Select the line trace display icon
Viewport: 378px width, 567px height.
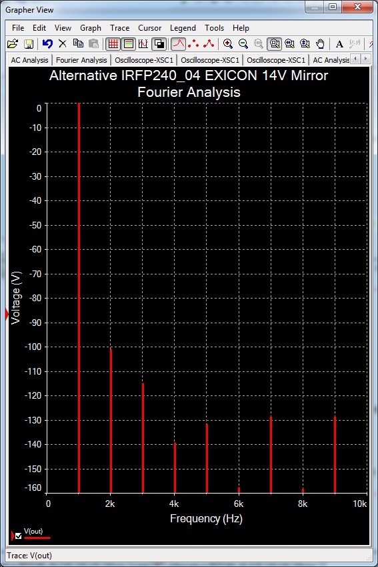(x=179, y=44)
